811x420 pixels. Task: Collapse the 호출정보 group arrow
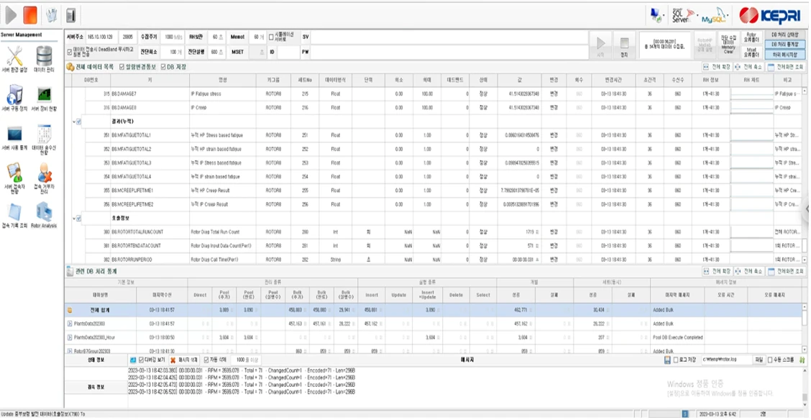[74, 219]
